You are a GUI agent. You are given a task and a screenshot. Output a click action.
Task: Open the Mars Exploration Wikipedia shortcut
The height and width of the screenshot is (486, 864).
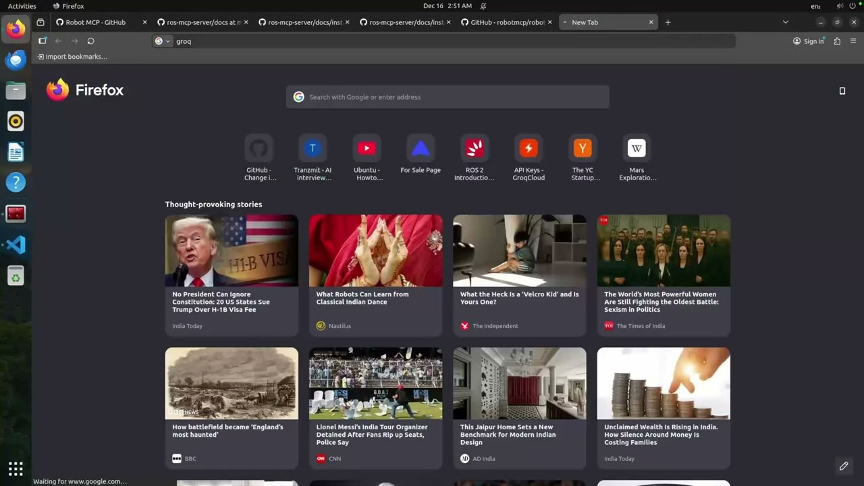coord(637,157)
